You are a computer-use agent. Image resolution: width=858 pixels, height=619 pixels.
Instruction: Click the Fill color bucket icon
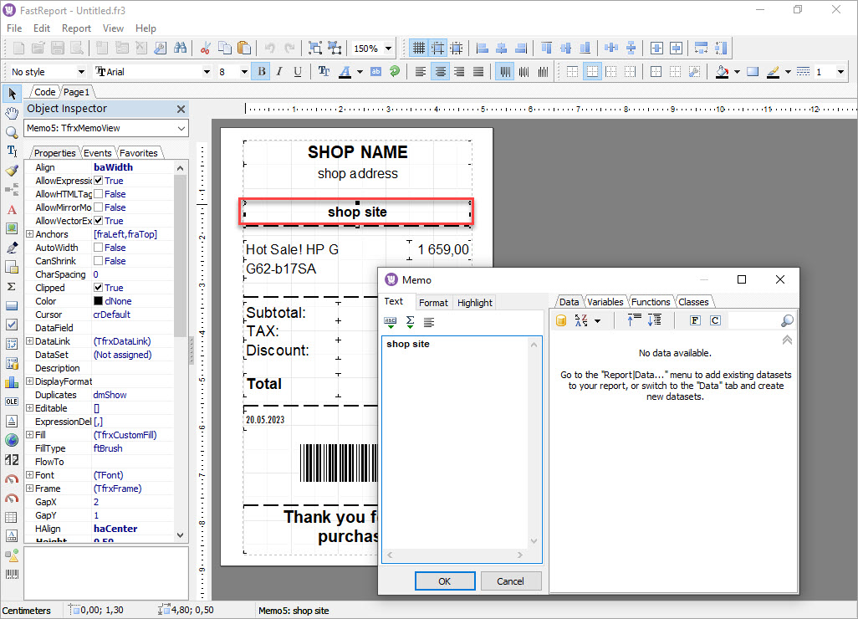(x=723, y=72)
